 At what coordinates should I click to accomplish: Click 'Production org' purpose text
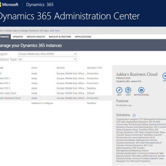124,105
